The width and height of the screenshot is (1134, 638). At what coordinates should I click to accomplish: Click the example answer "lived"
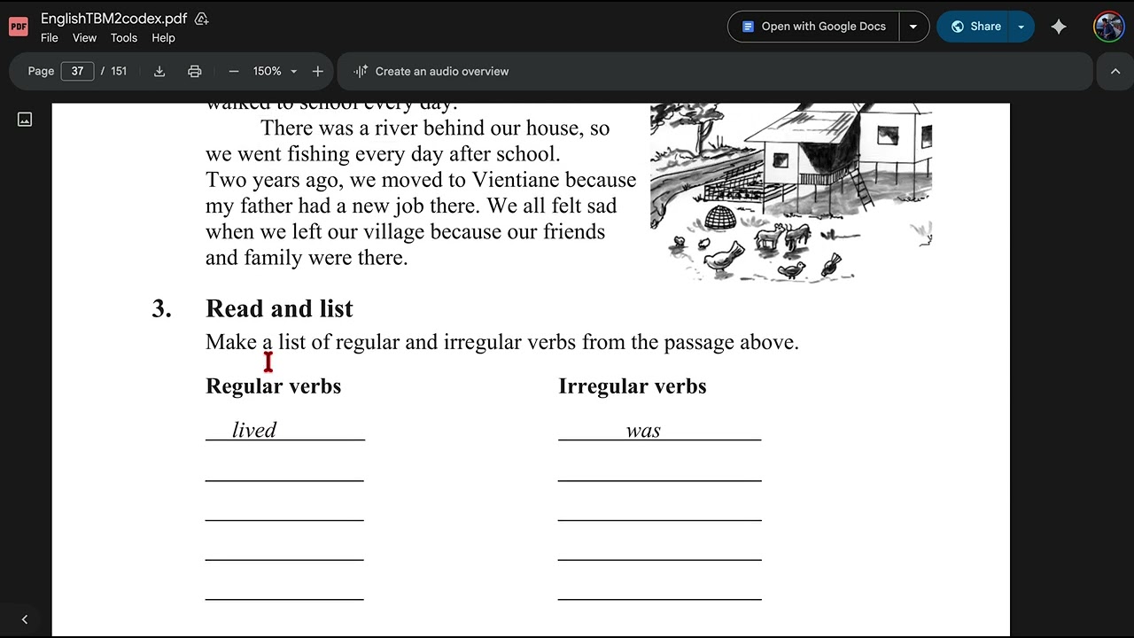[254, 430]
